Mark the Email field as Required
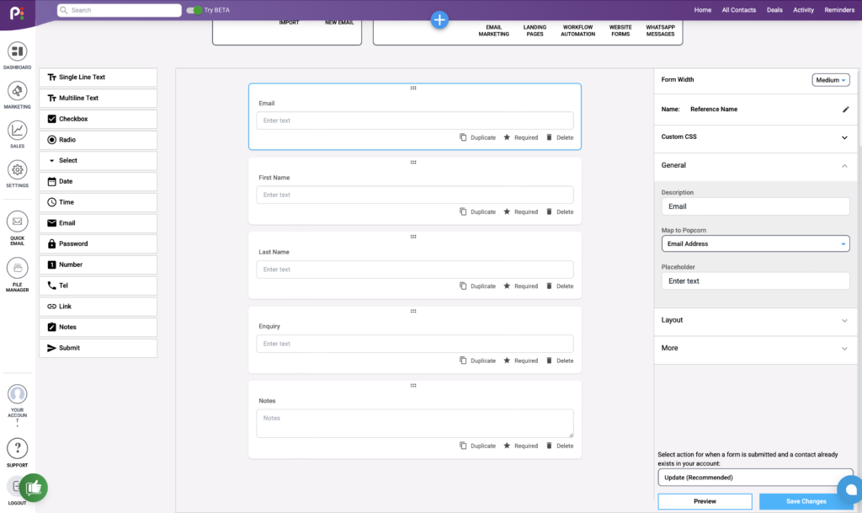Viewport: 862px width, 513px height. click(x=520, y=137)
